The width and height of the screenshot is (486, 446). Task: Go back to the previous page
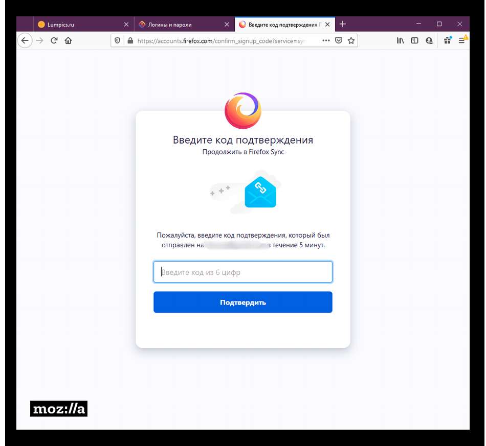point(25,40)
